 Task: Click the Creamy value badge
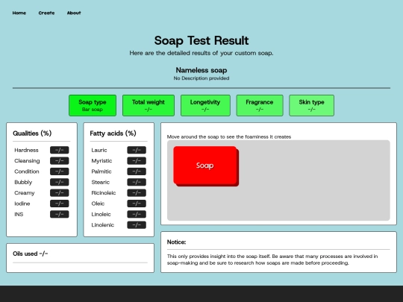click(60, 193)
